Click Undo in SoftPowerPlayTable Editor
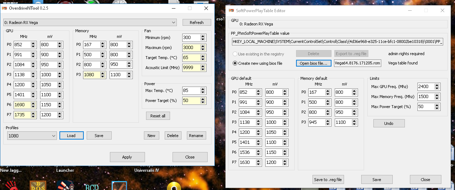Image resolution: width=455 pixels, height=190 pixels. 389,123
